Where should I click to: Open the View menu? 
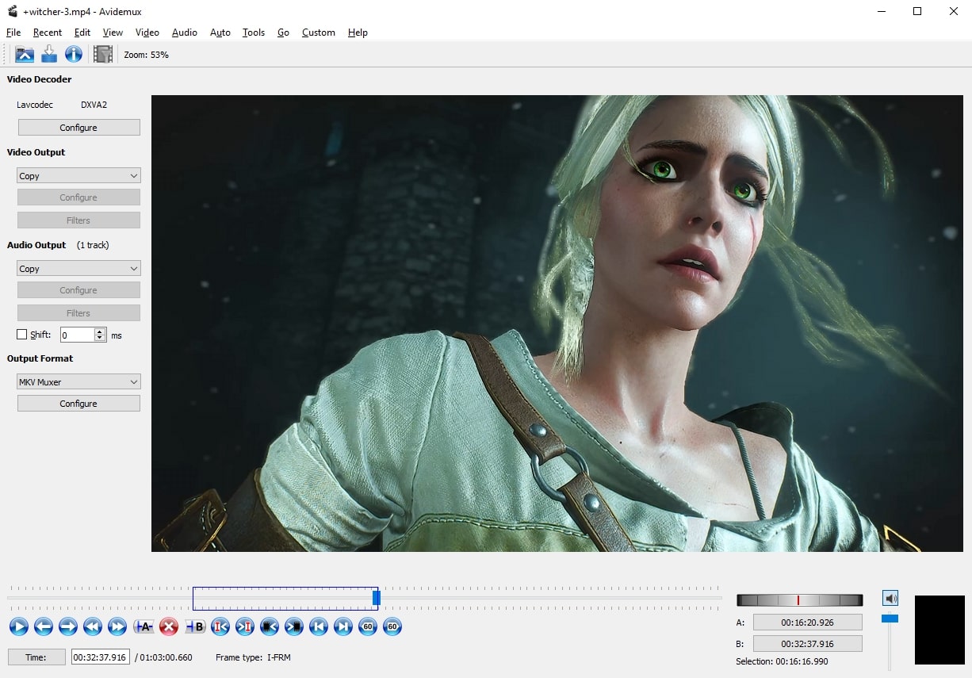(x=113, y=33)
